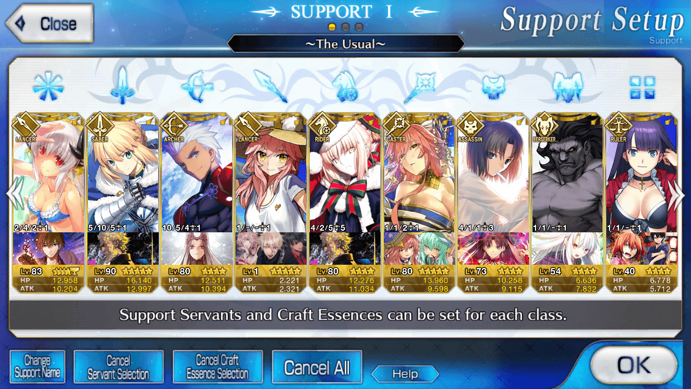This screenshot has width=691, height=389.
Task: Select the Caster class staff icon
Action: [418, 86]
